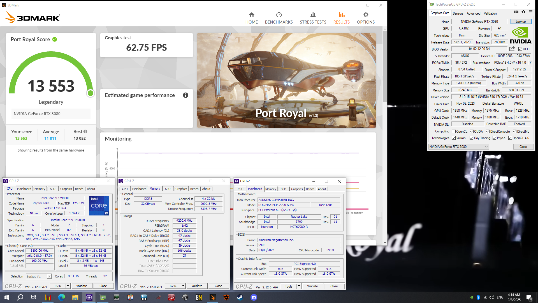
Task: Switch to CPU-Z via purple taskbar icon
Action: point(89,297)
